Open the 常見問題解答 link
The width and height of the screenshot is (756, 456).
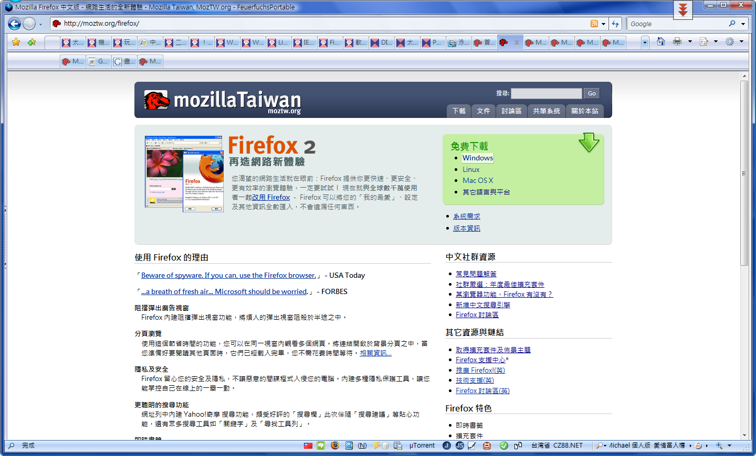(476, 274)
